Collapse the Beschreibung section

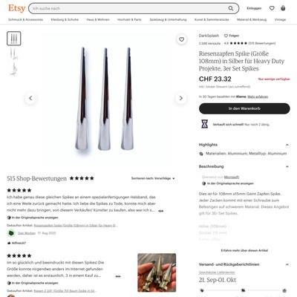click(x=287, y=166)
